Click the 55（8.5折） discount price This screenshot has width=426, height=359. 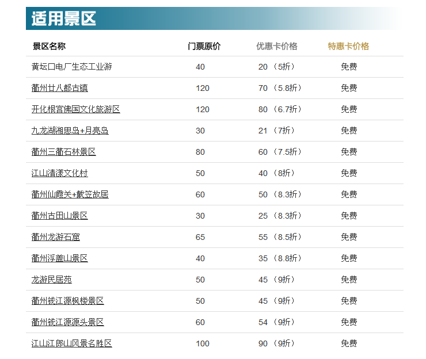[x=280, y=237]
